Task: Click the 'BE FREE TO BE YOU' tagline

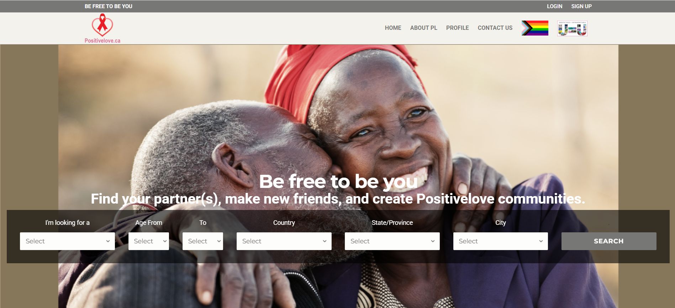Action: click(109, 6)
